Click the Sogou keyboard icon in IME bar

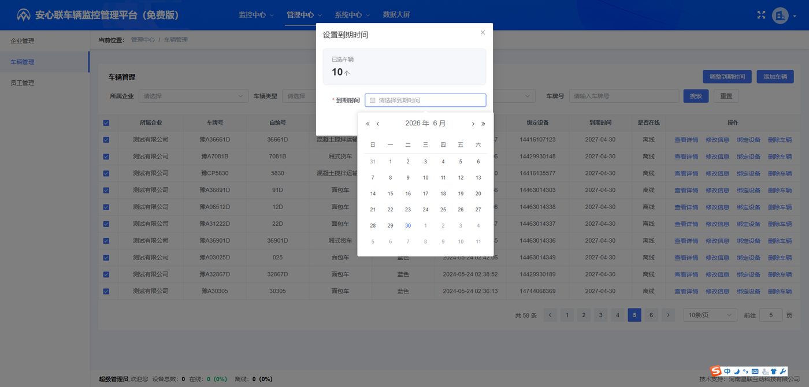(x=755, y=371)
